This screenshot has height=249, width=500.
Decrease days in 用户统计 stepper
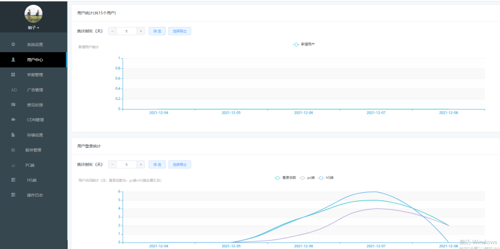pos(112,31)
